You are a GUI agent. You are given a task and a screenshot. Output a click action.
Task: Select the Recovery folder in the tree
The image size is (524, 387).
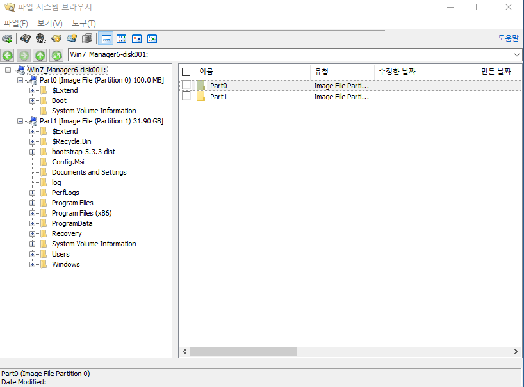tap(67, 234)
